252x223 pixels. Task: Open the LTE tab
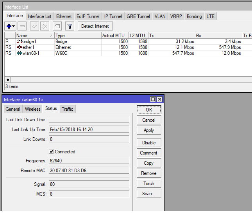pos(211,16)
